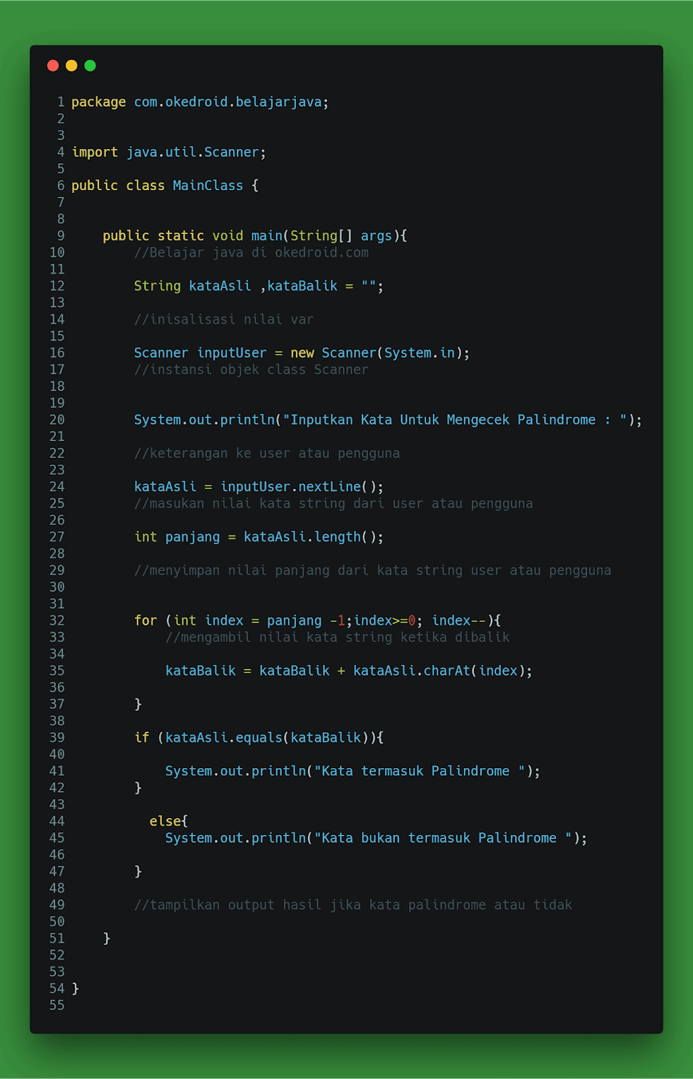Viewport: 693px width, 1079px height.
Task: Click line number 1 in gutter
Action: click(x=61, y=102)
